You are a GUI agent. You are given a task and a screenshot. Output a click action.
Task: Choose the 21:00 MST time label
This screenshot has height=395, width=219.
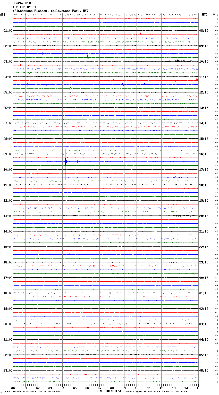click(8, 340)
